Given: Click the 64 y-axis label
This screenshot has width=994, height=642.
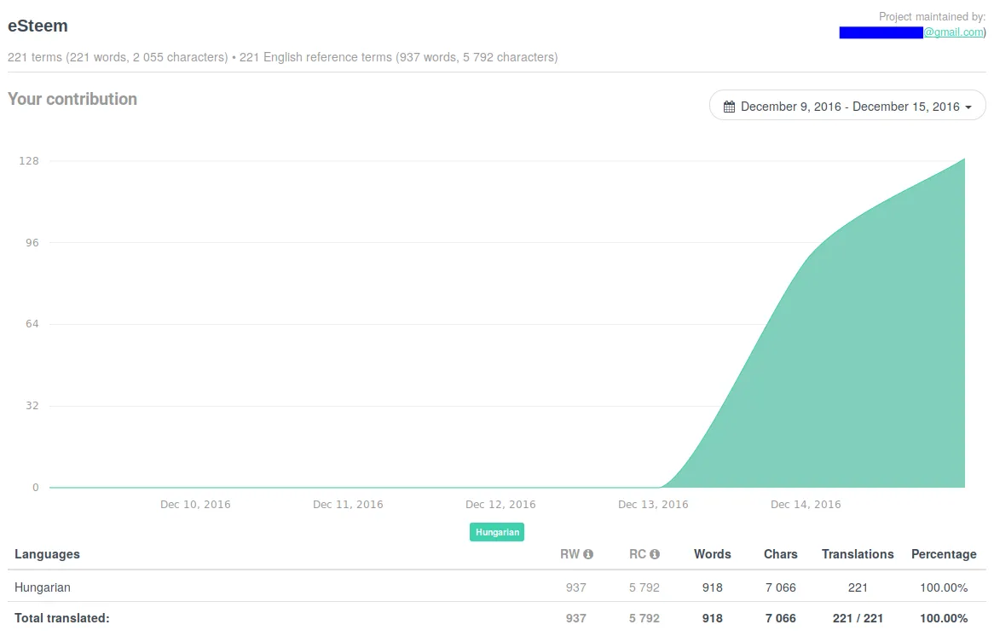Looking at the screenshot, I should point(32,324).
